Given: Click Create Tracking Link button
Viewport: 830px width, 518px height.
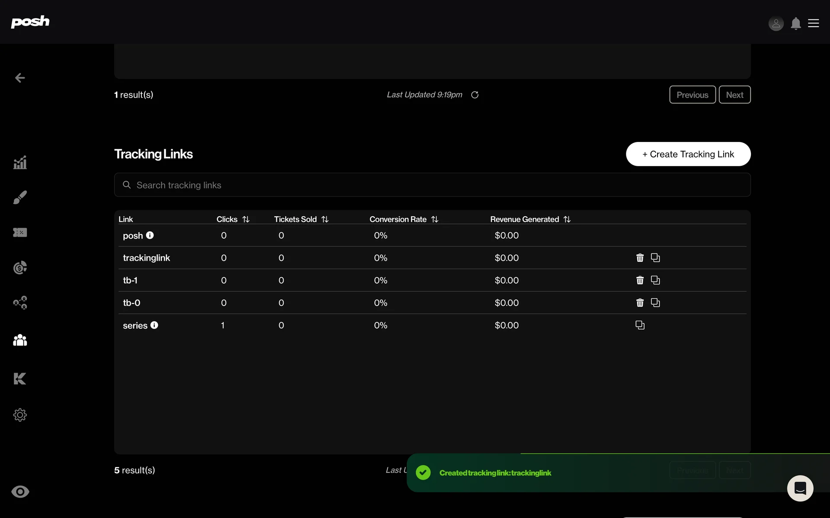Looking at the screenshot, I should (688, 154).
